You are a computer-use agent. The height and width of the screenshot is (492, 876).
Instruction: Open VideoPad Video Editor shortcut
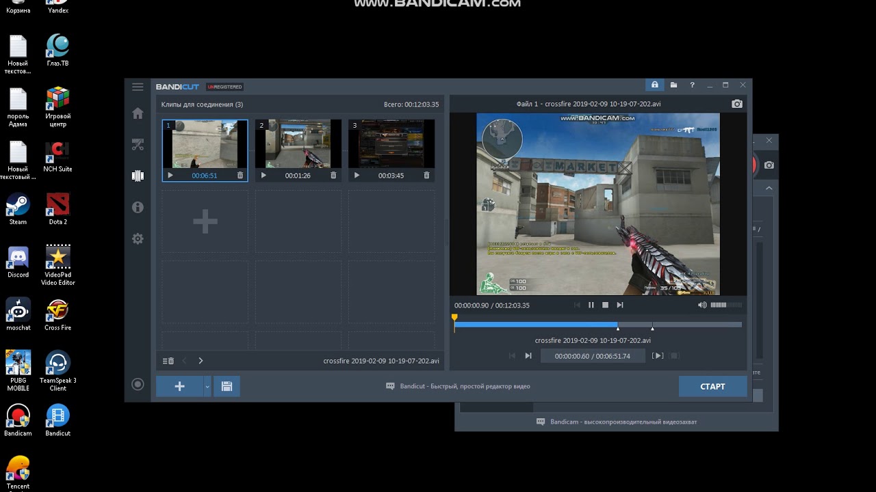(58, 265)
